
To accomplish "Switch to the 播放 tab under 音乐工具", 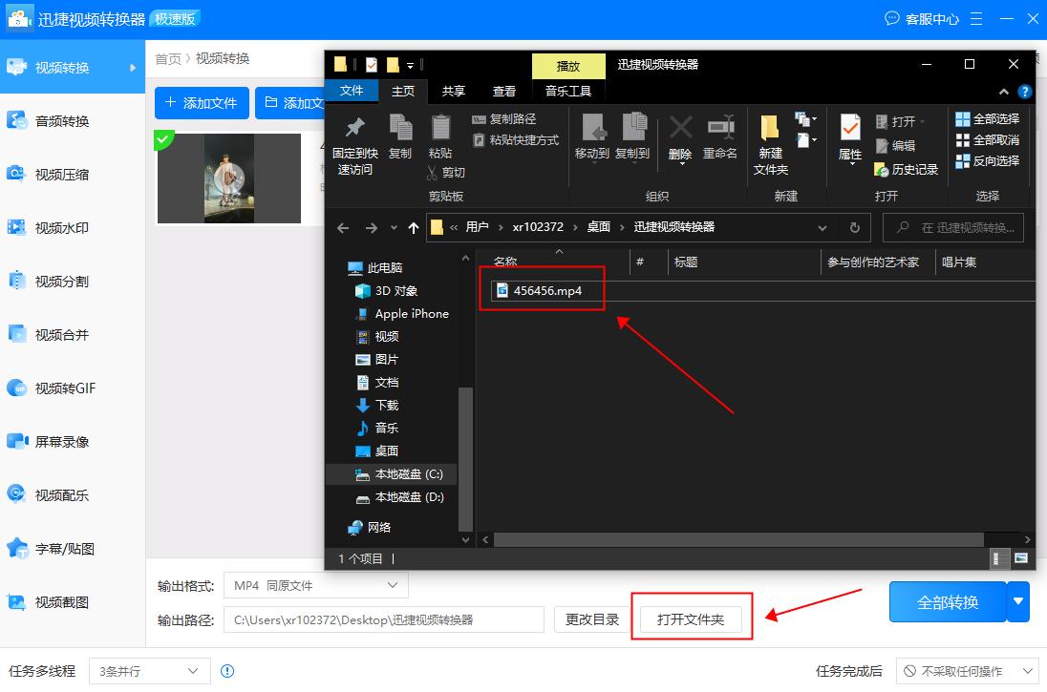I will click(568, 67).
